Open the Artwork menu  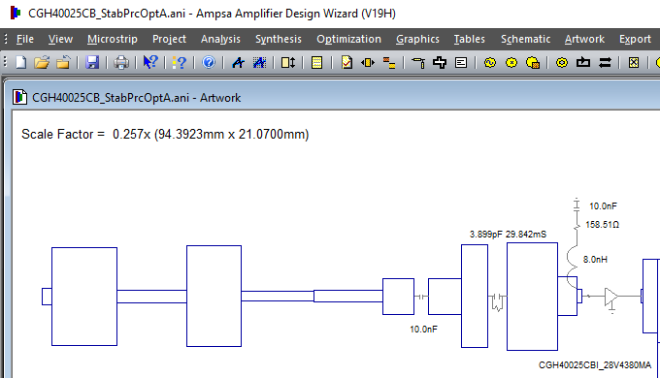[584, 39]
